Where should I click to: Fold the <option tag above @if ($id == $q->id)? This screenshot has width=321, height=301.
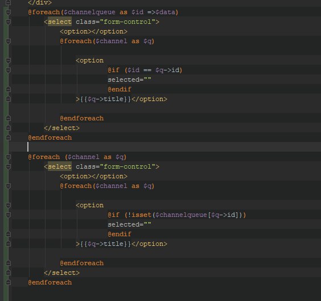(x=8, y=61)
